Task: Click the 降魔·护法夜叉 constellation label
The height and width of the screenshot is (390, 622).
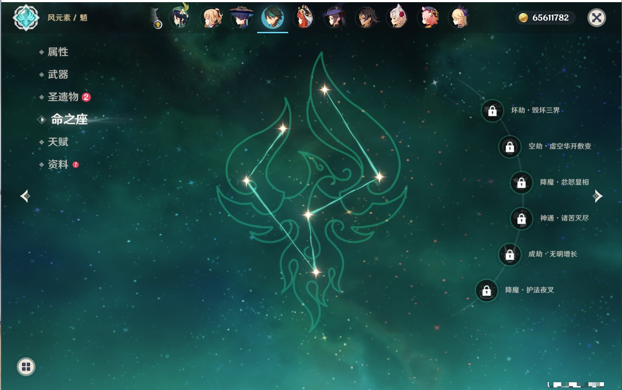Action: 529,290
